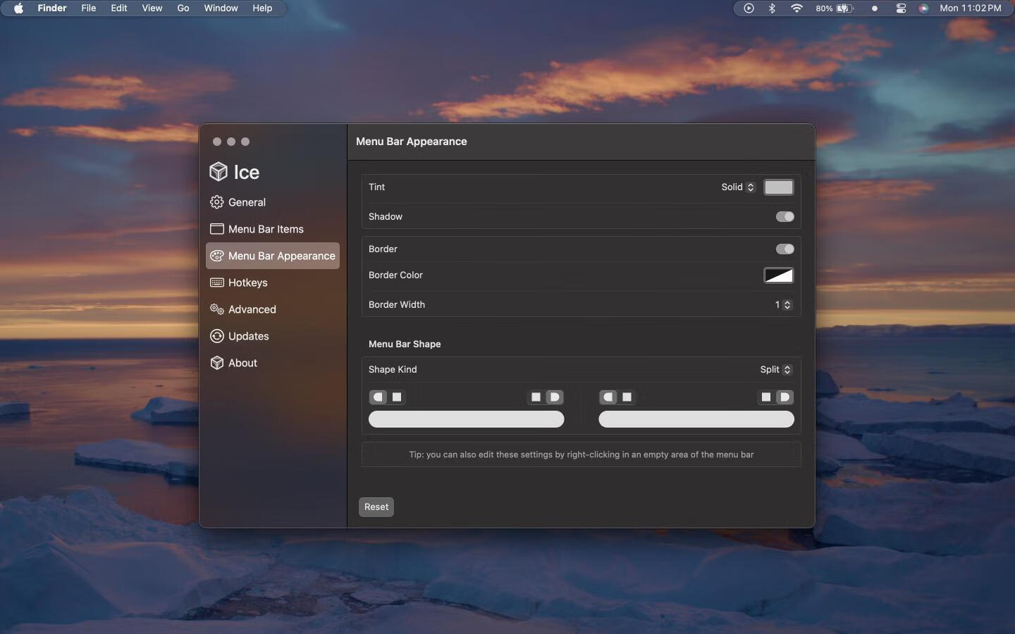The image size is (1015, 634).
Task: Click the "Border Color" label
Action: (x=395, y=275)
